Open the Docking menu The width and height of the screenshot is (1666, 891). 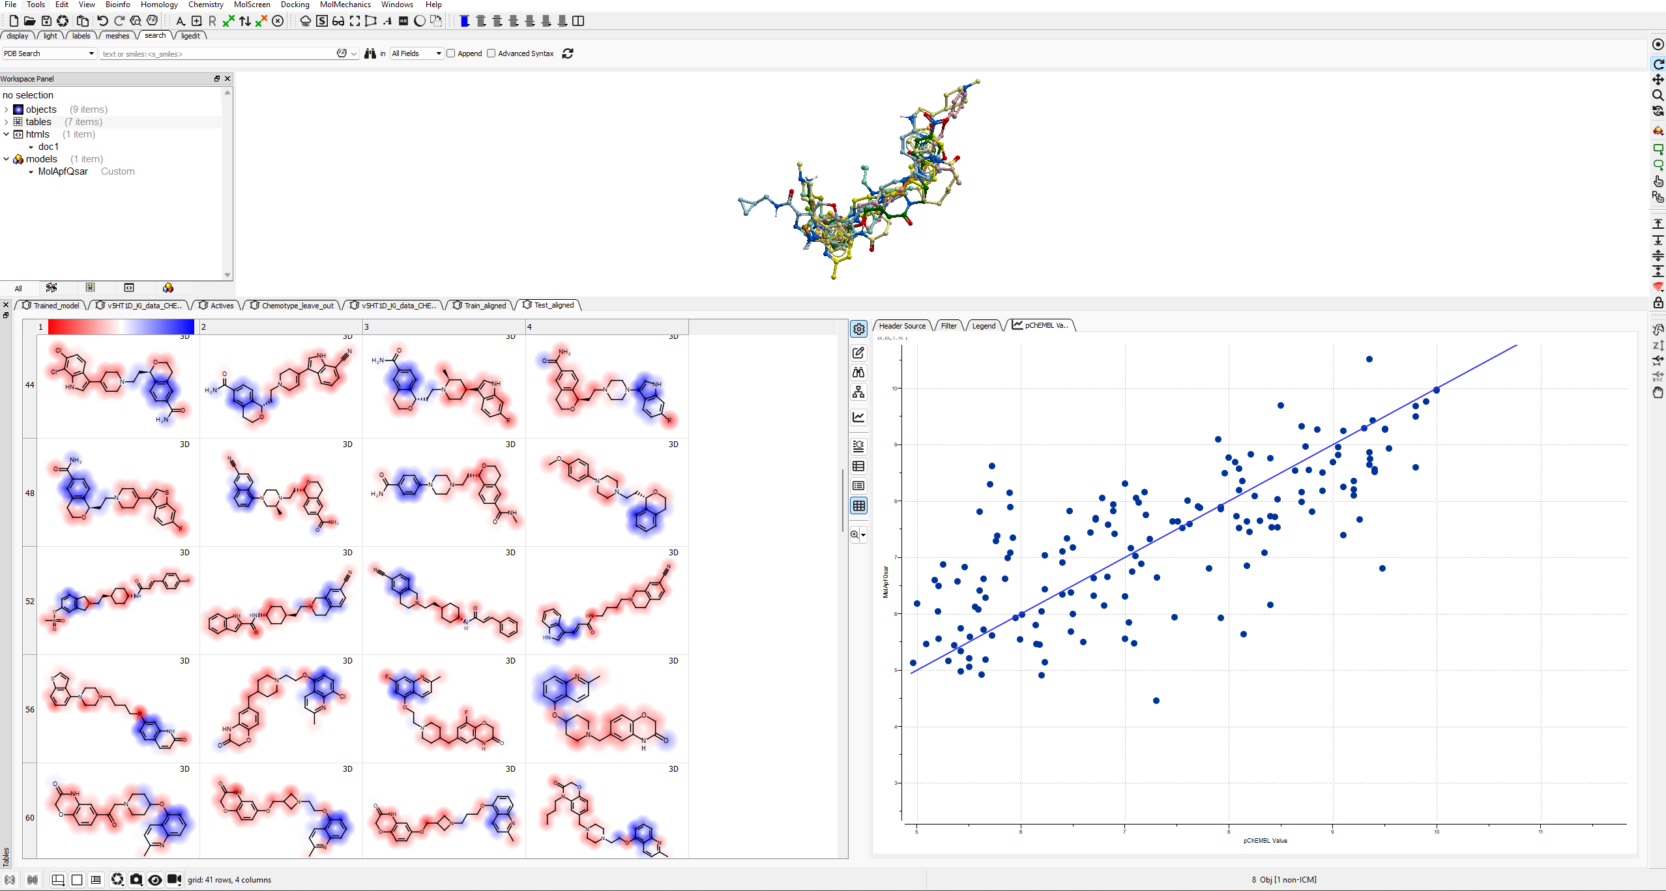click(295, 5)
